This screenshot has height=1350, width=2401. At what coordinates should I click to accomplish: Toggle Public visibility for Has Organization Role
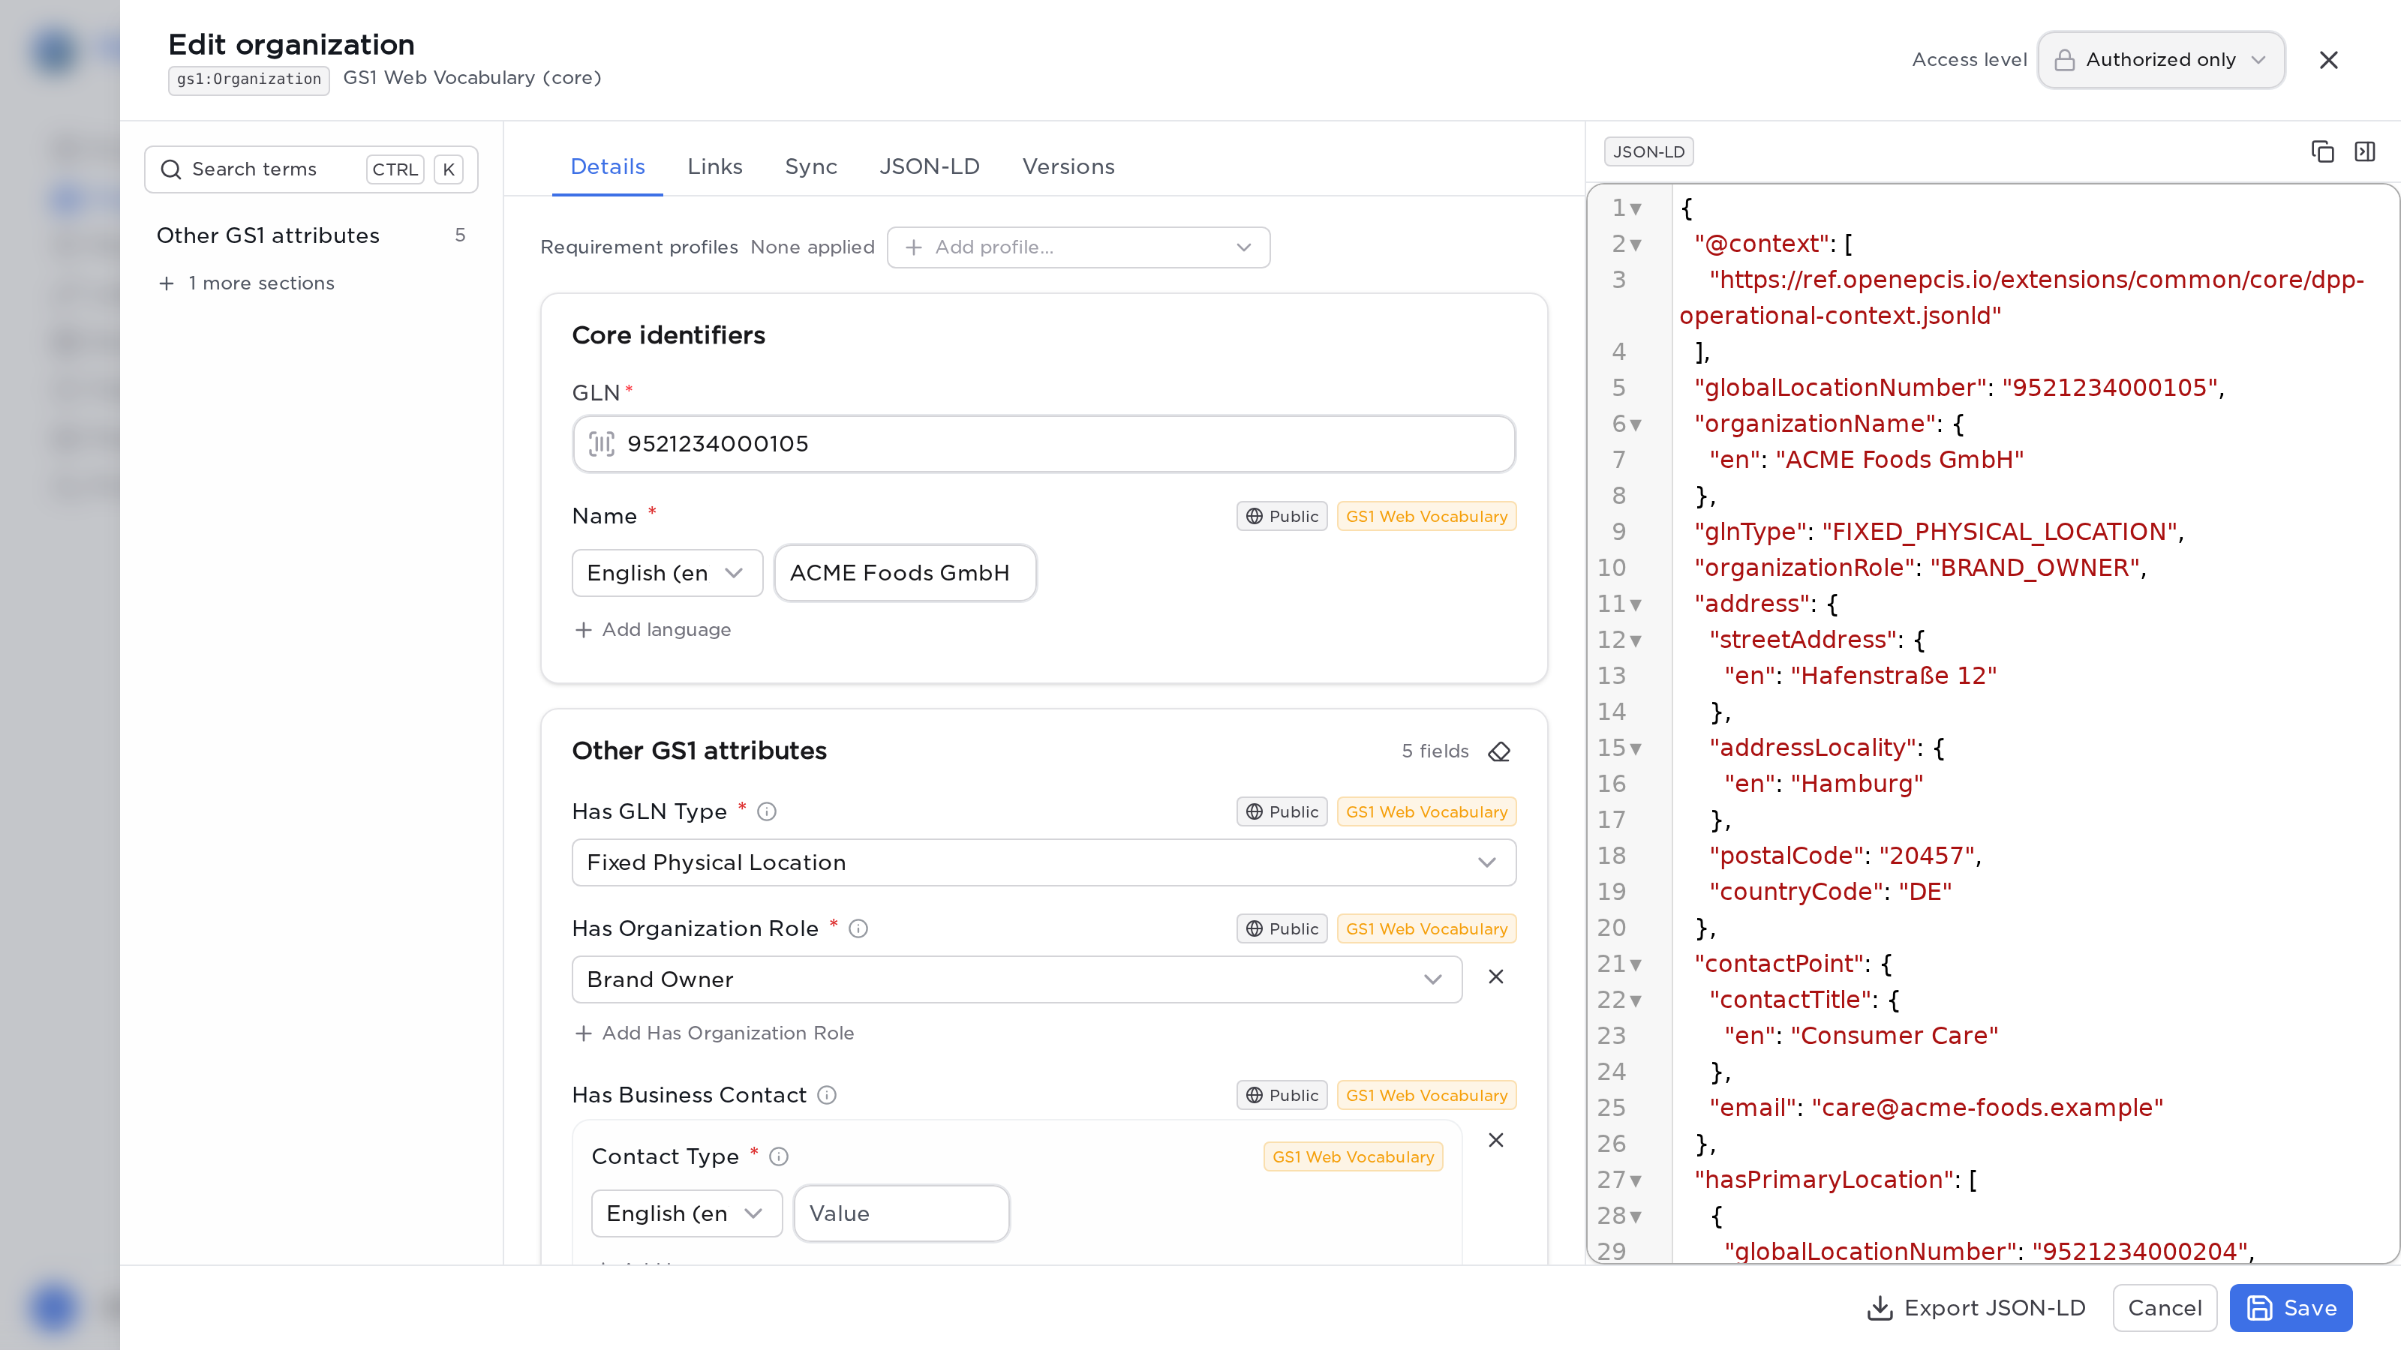coord(1282,929)
